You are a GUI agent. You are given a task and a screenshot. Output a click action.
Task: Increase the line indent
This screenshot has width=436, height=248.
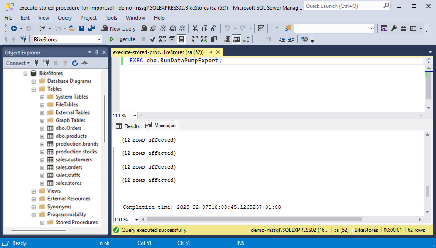[x=291, y=40]
